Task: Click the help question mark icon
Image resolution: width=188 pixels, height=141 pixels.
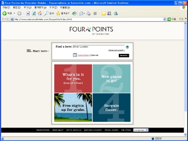Action: click(x=127, y=47)
